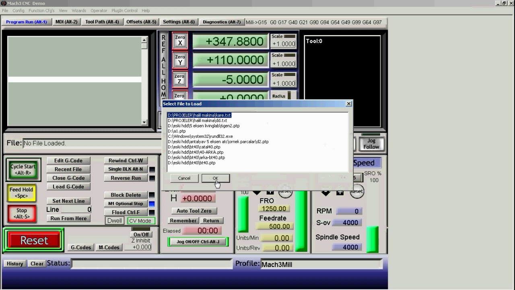Click the Spindle Speed value field
The height and width of the screenshot is (290, 515).
[x=347, y=247]
